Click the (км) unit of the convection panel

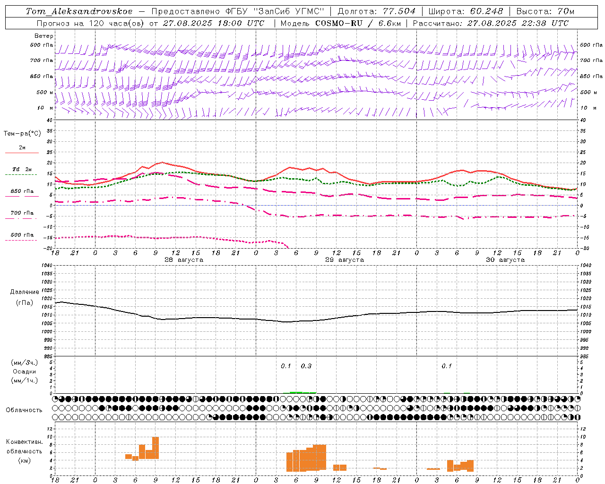tap(25, 460)
